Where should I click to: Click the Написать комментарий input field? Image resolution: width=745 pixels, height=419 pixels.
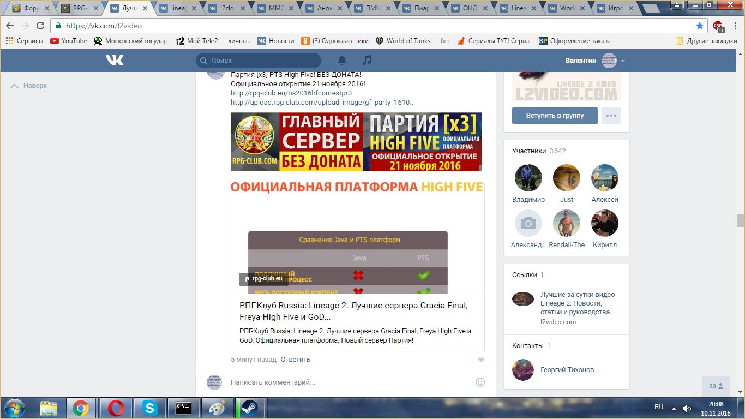pos(349,382)
